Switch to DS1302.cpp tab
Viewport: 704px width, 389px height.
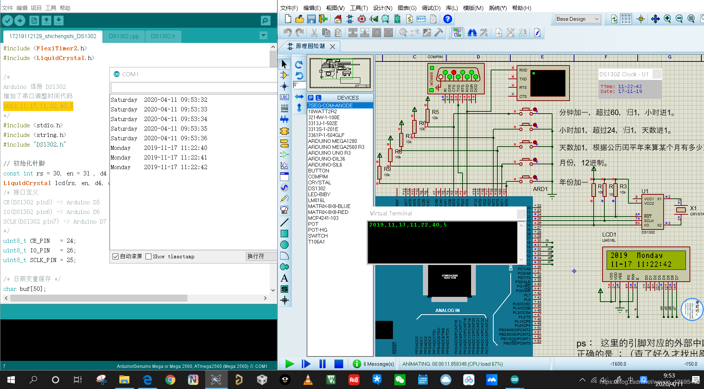click(124, 36)
